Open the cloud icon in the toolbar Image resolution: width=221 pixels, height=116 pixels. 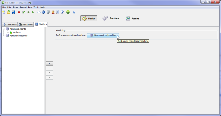[39, 12]
